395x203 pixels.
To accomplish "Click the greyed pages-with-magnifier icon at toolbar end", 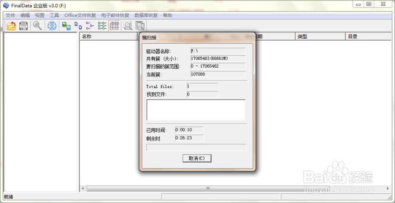I will pos(140,26).
